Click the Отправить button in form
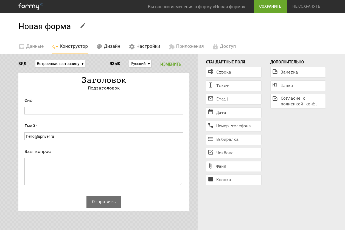This screenshot has height=230, width=345. click(104, 202)
